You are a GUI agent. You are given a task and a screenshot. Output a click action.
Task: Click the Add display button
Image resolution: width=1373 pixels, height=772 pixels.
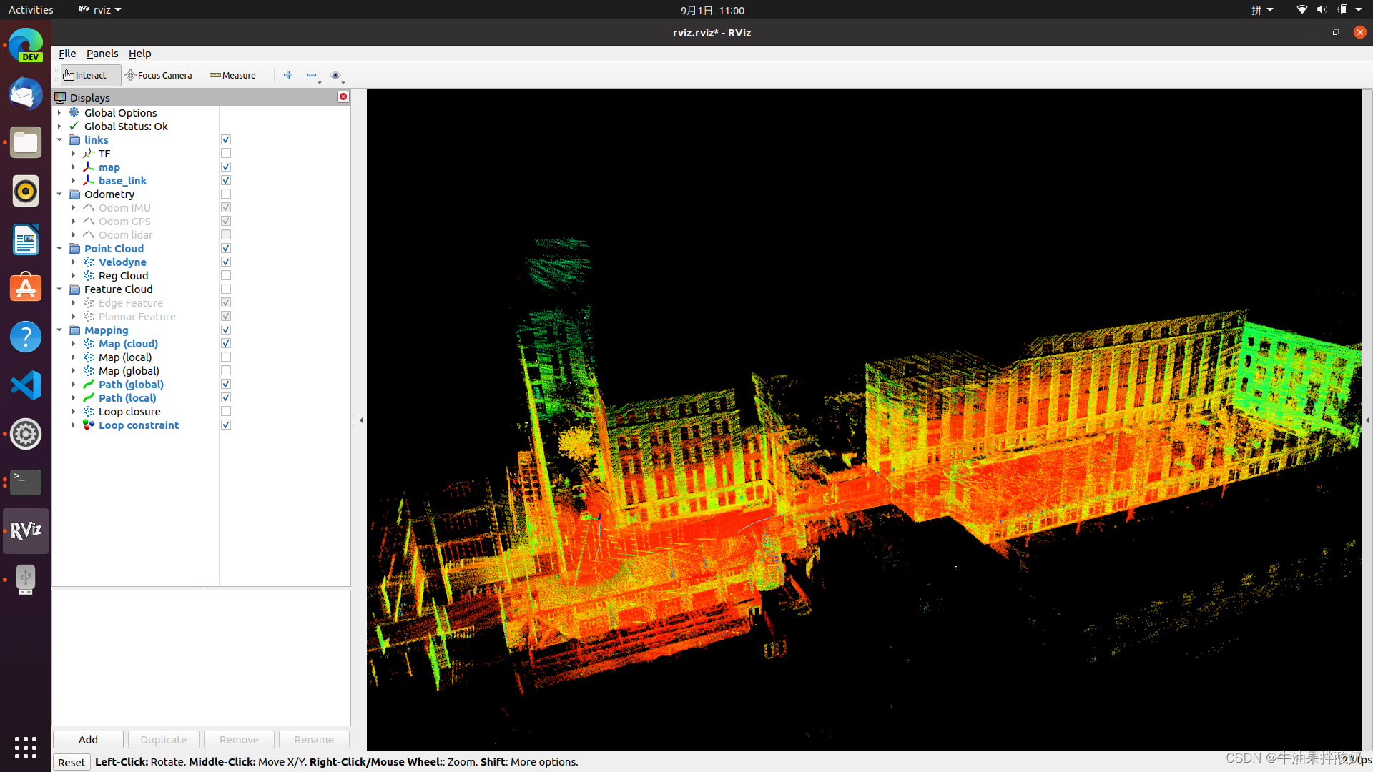tap(88, 739)
